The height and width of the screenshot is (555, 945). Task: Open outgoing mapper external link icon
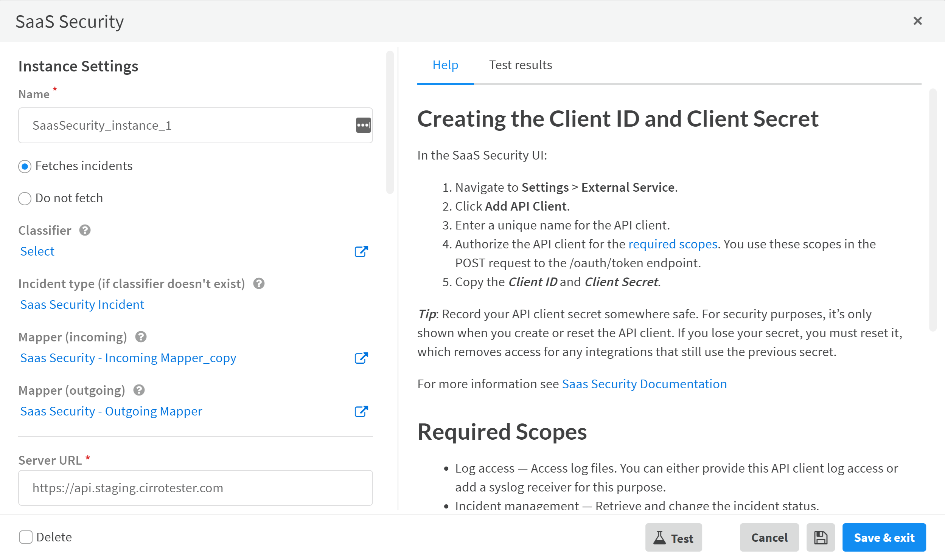click(361, 411)
